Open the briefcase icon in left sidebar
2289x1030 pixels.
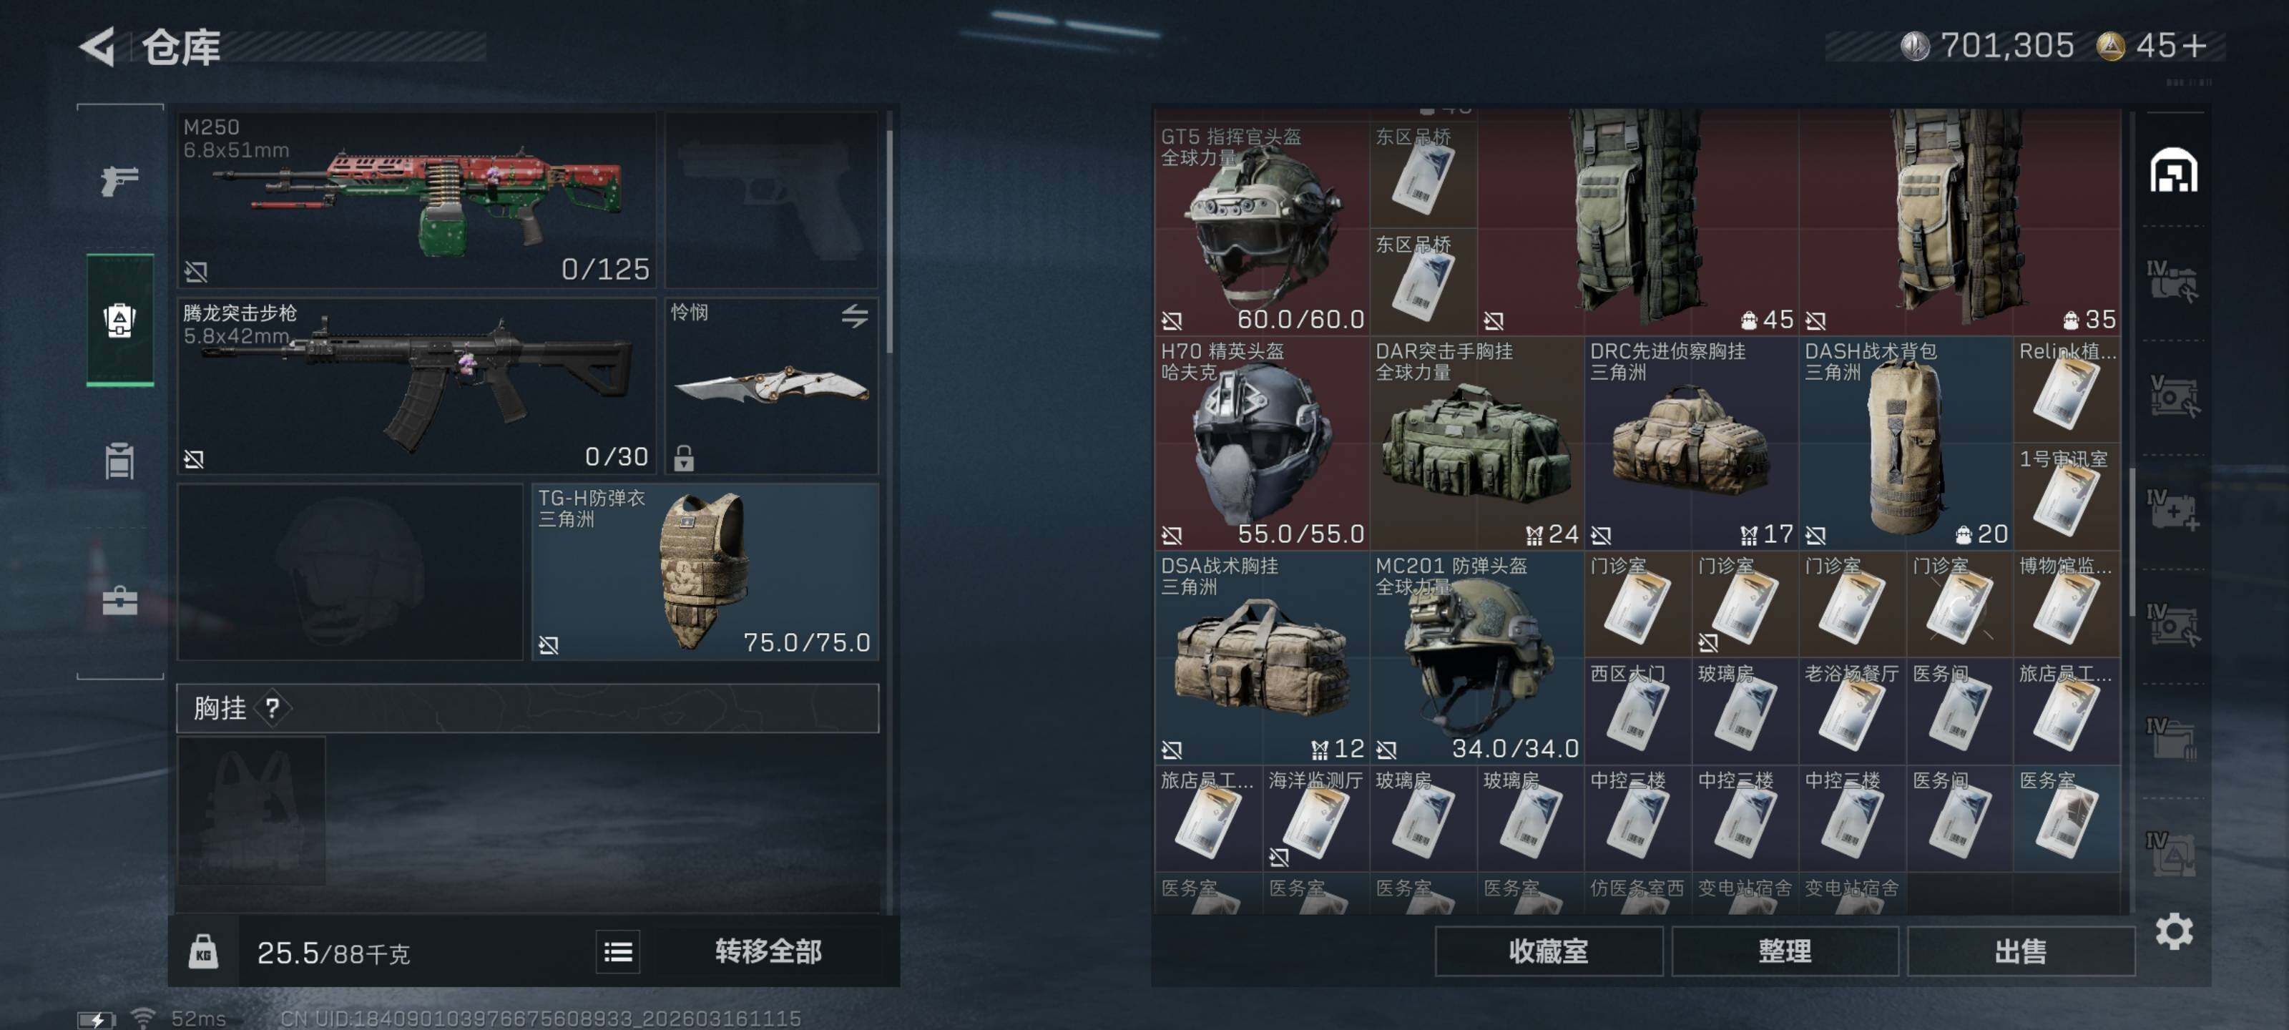click(119, 601)
